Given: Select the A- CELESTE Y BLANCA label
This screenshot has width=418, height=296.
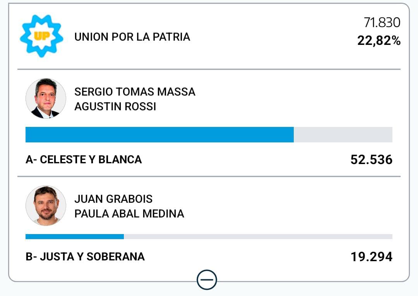Looking at the screenshot, I should 84,159.
